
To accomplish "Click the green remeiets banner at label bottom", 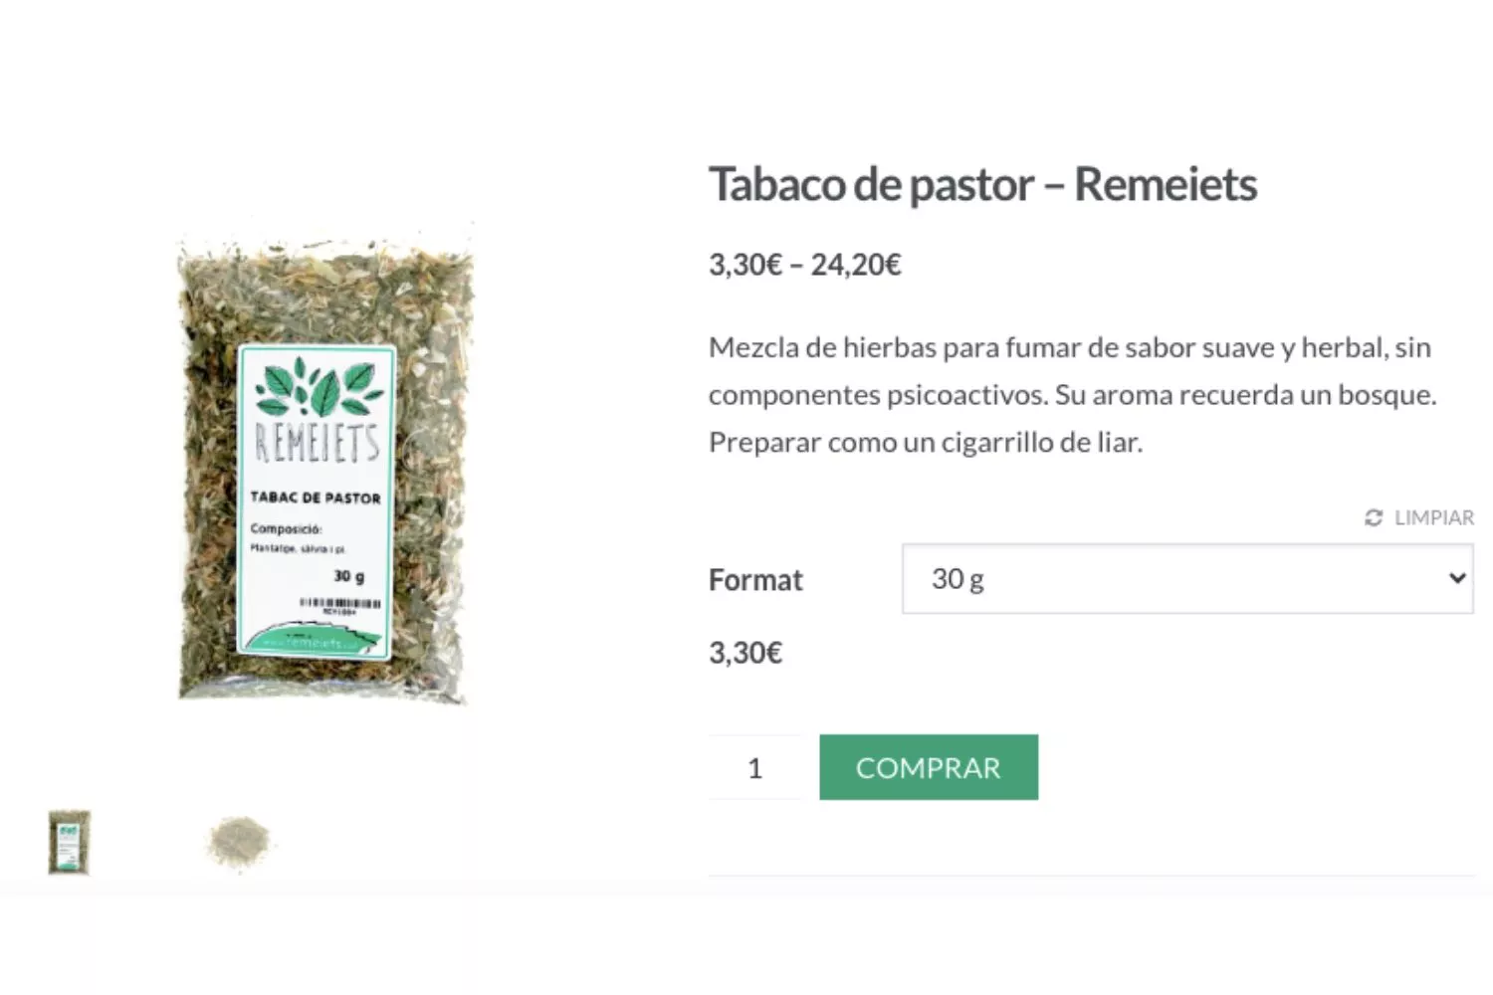I will pyautogui.click(x=316, y=641).
